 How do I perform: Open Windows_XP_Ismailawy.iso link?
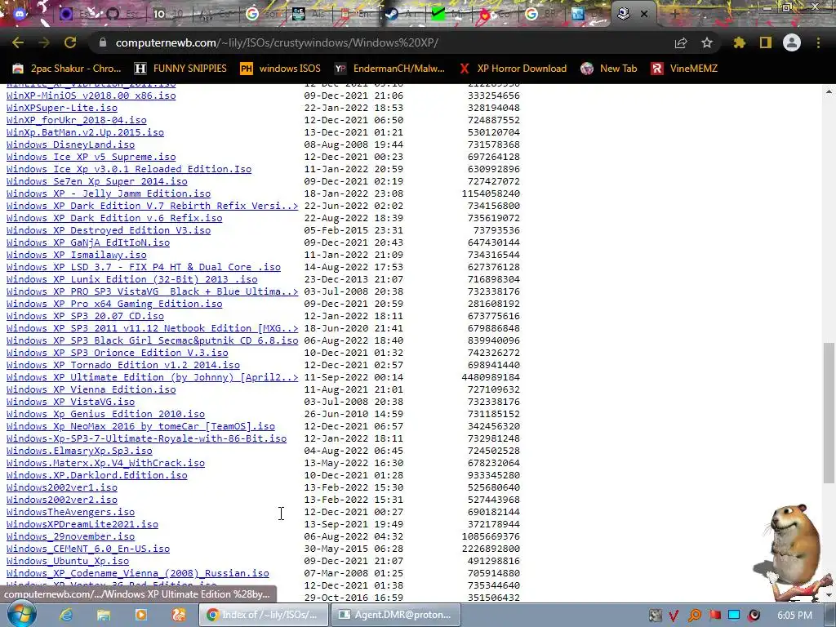point(76,255)
